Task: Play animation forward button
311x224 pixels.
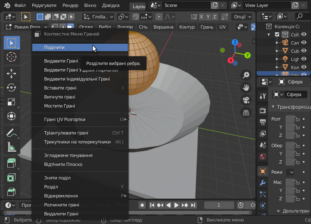Action: pyautogui.click(x=176, y=205)
